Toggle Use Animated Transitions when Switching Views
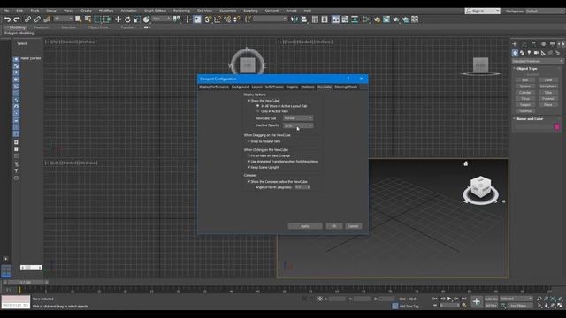Screen dimensions: 566x318 tap(249, 162)
